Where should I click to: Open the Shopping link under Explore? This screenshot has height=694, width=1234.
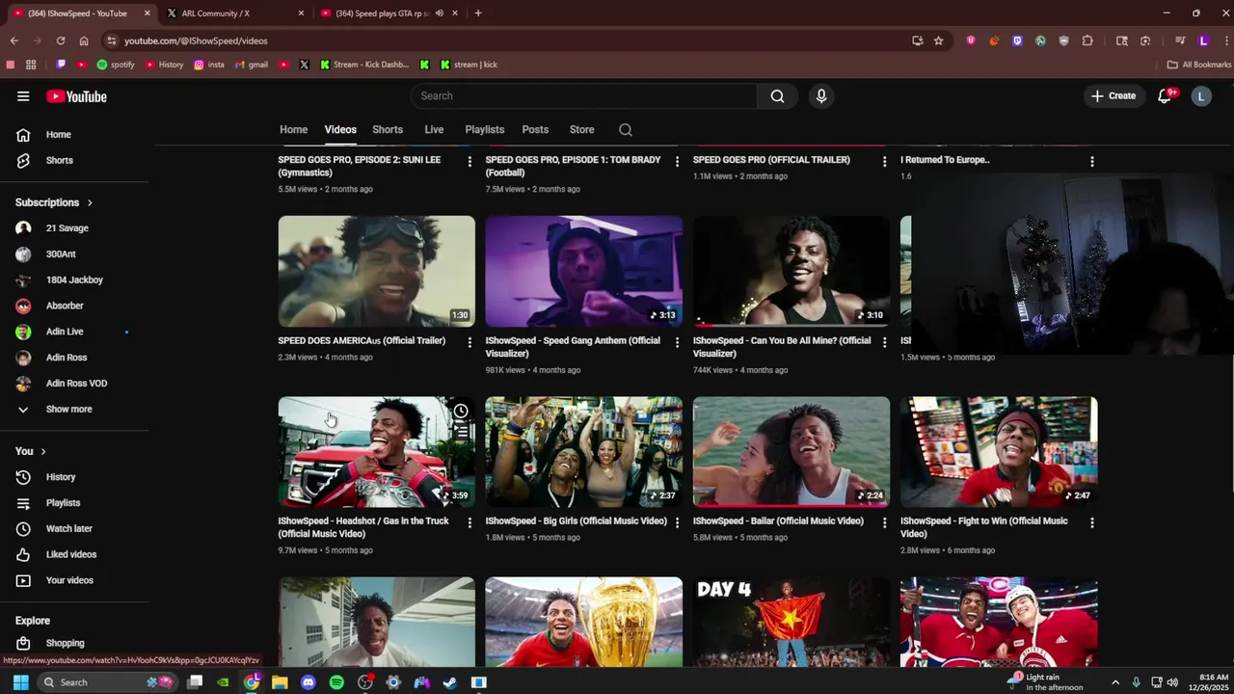pos(65,644)
